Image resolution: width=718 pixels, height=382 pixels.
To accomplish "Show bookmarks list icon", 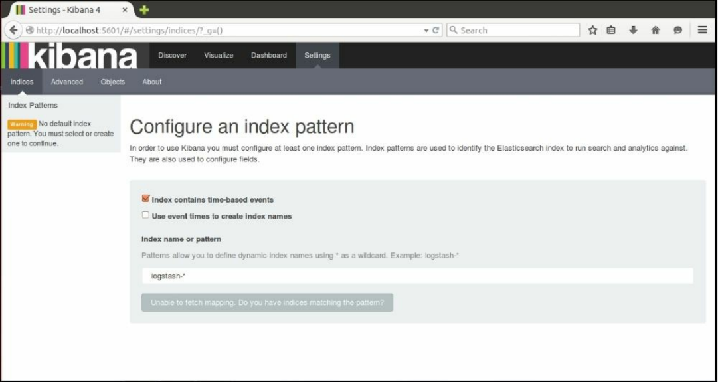I will tap(611, 31).
